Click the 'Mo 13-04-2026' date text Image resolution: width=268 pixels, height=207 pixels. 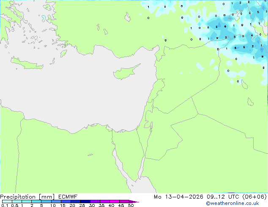pyautogui.click(x=178, y=197)
